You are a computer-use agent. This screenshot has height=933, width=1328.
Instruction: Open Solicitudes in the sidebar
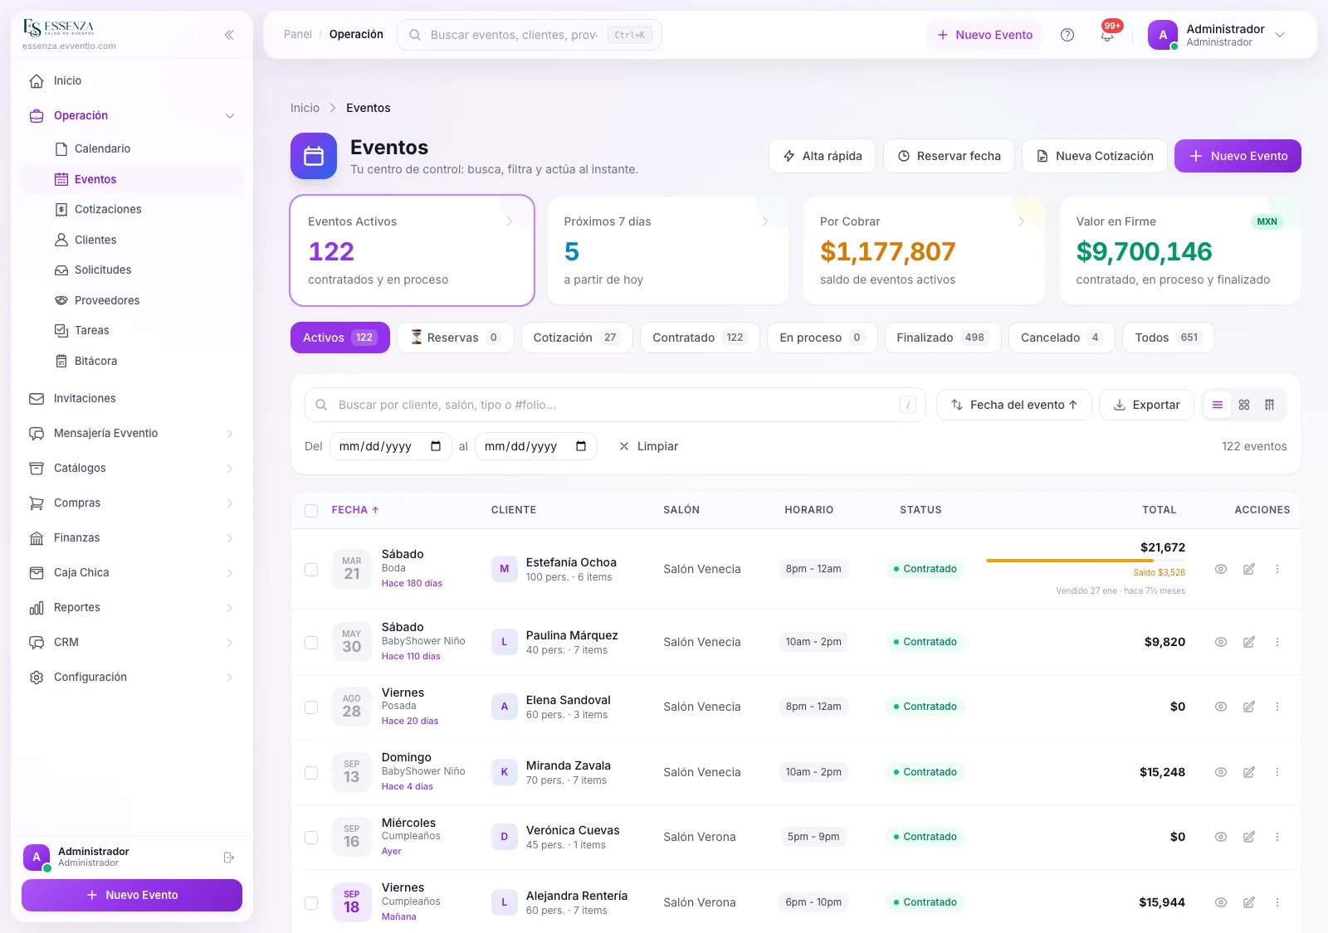[132, 270]
